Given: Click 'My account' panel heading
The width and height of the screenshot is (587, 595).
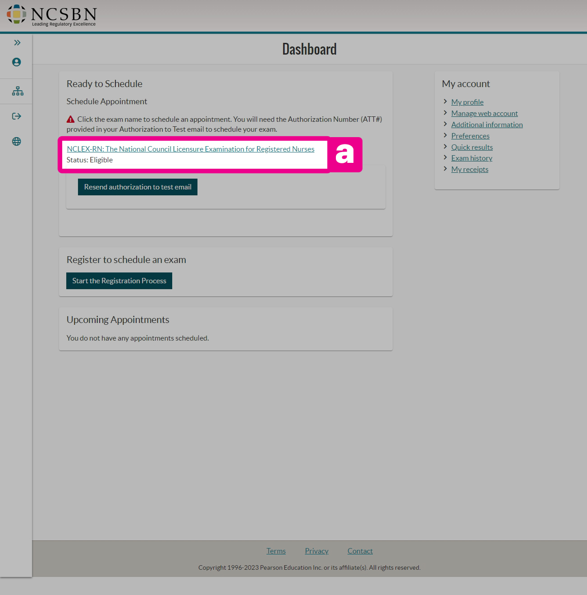Looking at the screenshot, I should pos(466,84).
